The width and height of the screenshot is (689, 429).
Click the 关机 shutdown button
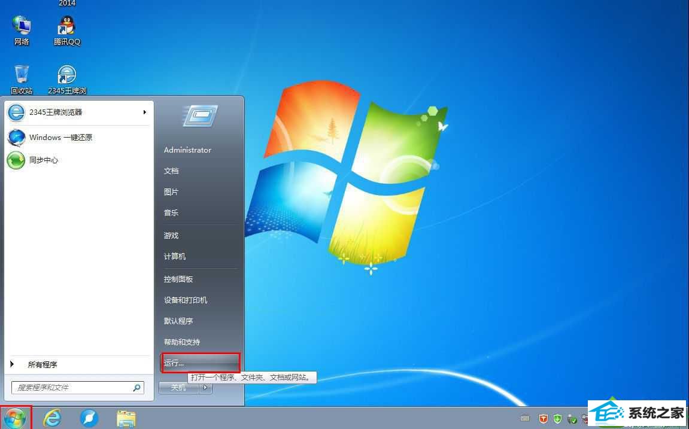[x=178, y=388]
